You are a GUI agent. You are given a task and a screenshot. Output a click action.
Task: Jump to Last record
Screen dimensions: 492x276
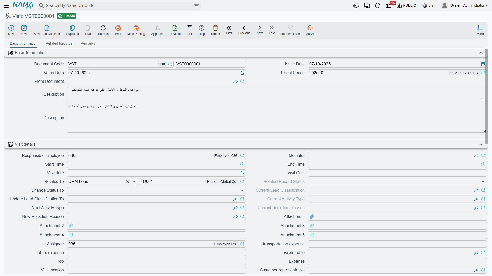[x=272, y=30]
